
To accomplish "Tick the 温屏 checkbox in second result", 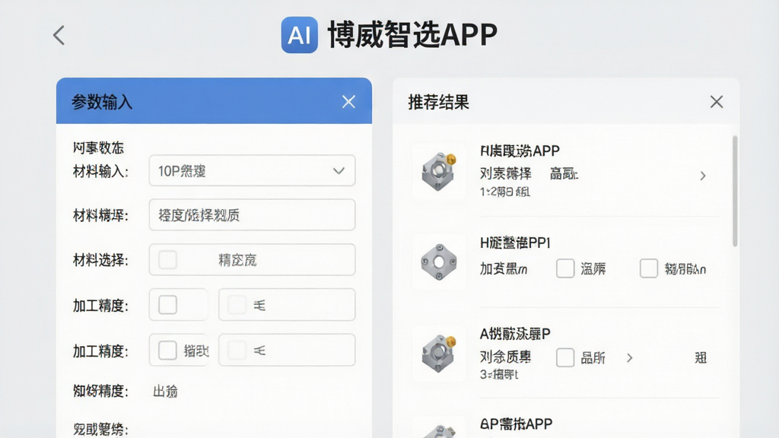I will 565,268.
